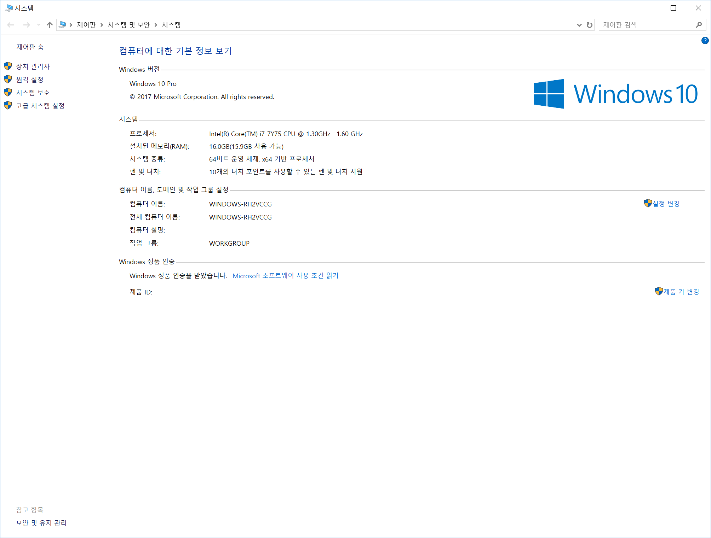The width and height of the screenshot is (711, 538).
Task: Click full computer name value beside 전체 컴퓨터 이름
Action: [240, 217]
